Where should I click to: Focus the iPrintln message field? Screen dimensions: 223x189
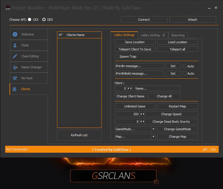coord(139,66)
